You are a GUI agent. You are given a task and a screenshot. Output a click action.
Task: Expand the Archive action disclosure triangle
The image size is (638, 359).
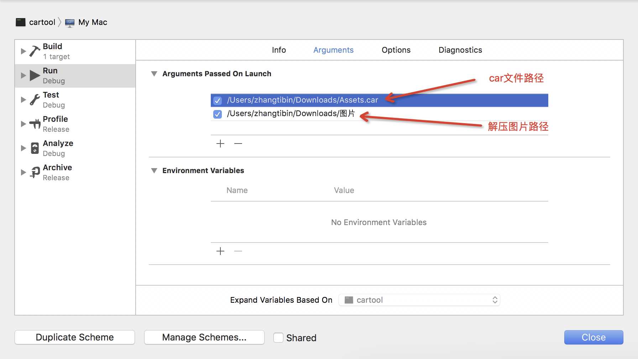click(x=23, y=172)
